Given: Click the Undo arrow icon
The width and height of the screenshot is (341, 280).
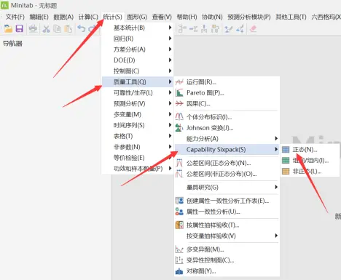Looking at the screenshot, I should pyautogui.click(x=82, y=28).
